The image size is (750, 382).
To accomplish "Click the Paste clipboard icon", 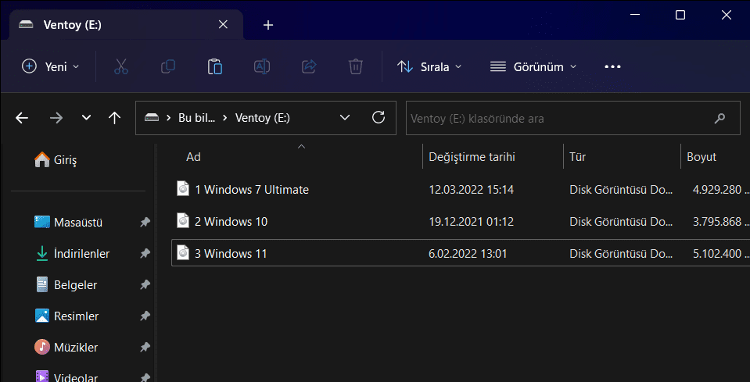I will 215,66.
